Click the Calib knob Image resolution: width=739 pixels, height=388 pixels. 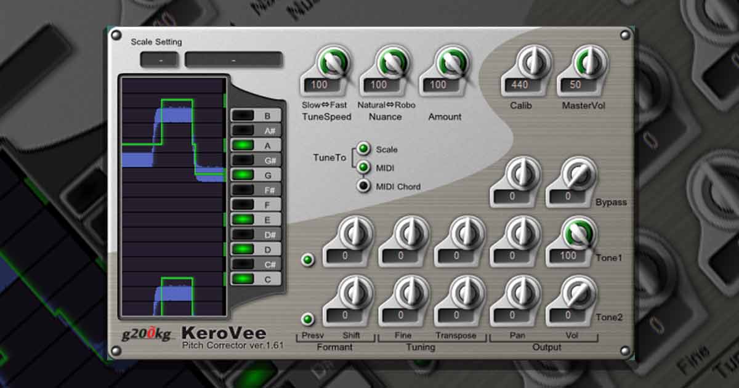click(533, 62)
